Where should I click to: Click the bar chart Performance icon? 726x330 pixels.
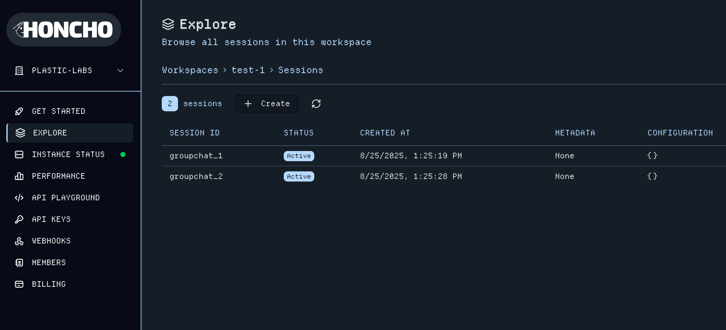19,176
